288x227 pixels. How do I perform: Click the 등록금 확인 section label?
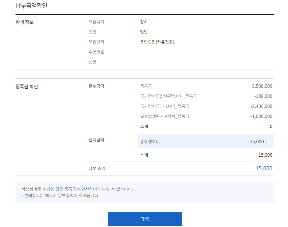click(27, 86)
